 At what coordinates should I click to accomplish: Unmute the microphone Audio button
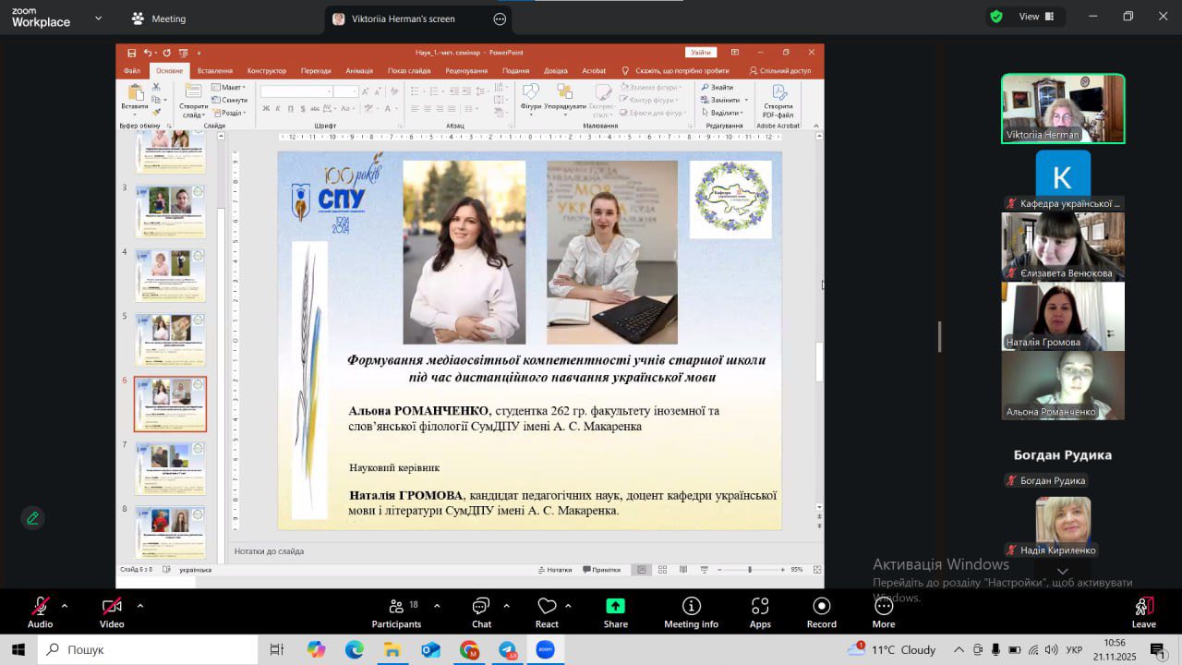[x=40, y=611]
